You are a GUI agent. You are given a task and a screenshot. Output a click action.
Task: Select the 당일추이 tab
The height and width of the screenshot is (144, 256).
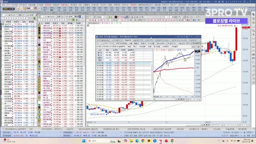[x=128, y=40]
